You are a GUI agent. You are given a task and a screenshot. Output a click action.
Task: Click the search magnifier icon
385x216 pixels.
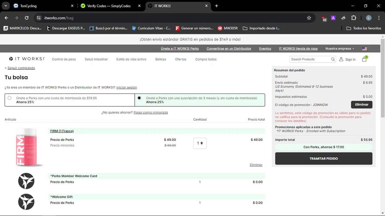click(333, 59)
